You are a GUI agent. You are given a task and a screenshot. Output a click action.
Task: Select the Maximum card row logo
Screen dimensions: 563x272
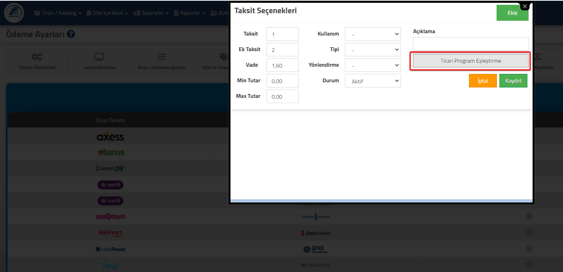pos(110,216)
